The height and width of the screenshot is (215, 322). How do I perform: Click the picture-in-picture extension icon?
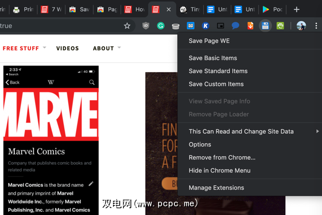pos(221,26)
